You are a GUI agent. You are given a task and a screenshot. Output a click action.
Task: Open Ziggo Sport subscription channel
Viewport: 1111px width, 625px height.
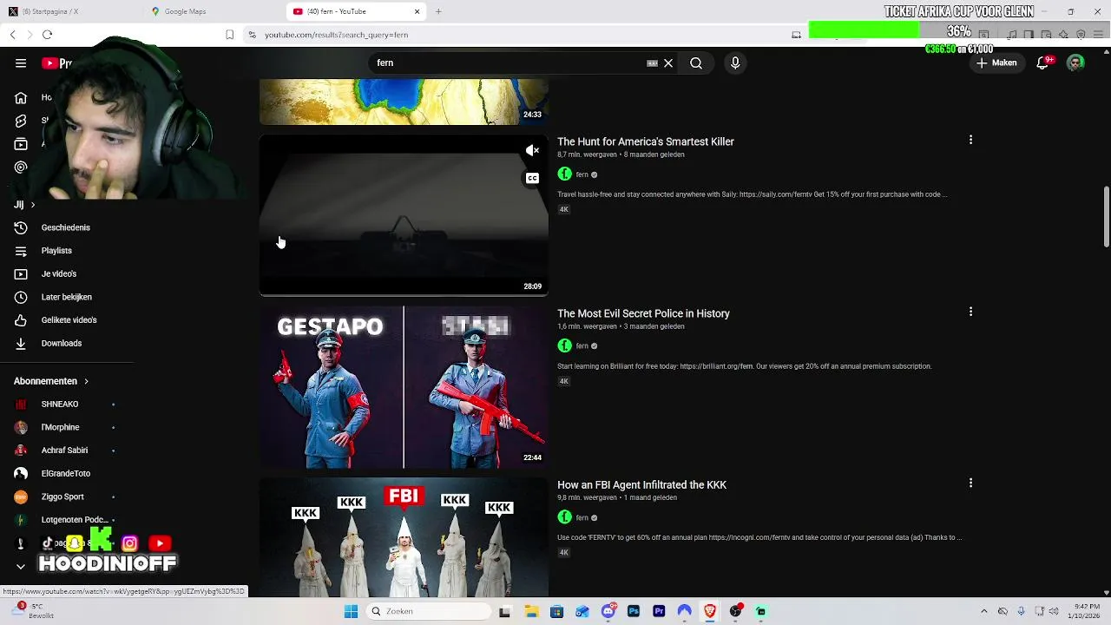click(x=62, y=497)
